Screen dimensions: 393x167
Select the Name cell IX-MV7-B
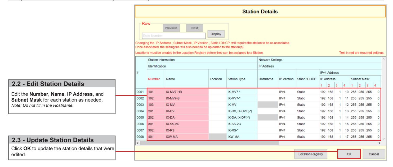click(187, 98)
